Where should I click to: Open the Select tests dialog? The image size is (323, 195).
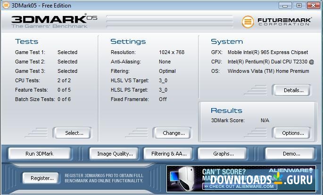click(x=72, y=133)
